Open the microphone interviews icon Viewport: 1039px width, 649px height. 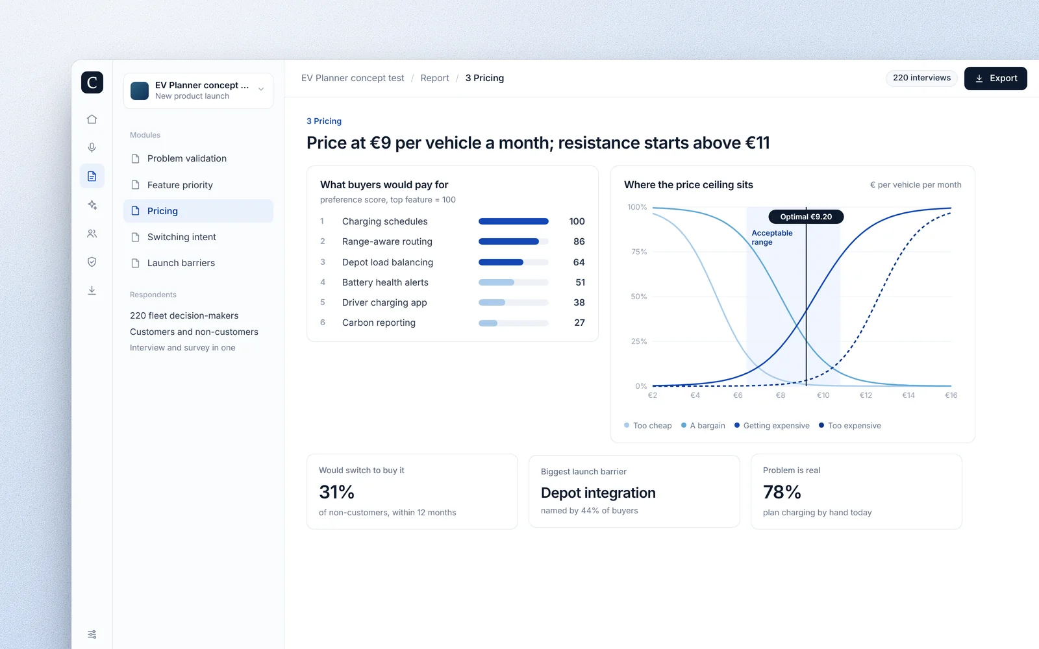(92, 148)
